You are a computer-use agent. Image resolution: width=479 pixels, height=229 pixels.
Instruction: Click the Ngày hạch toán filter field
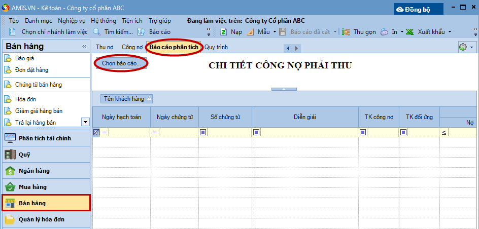pos(128,132)
